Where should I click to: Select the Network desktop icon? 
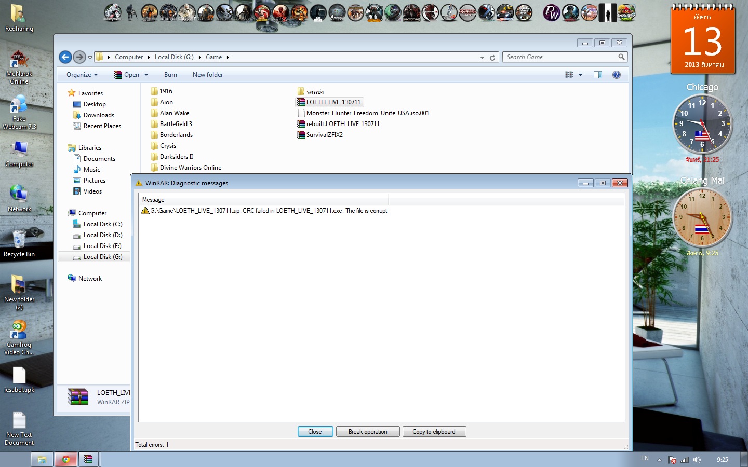click(x=19, y=198)
